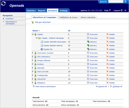
Task: Expand the Google Adsense advertiser
Action: point(33,60)
